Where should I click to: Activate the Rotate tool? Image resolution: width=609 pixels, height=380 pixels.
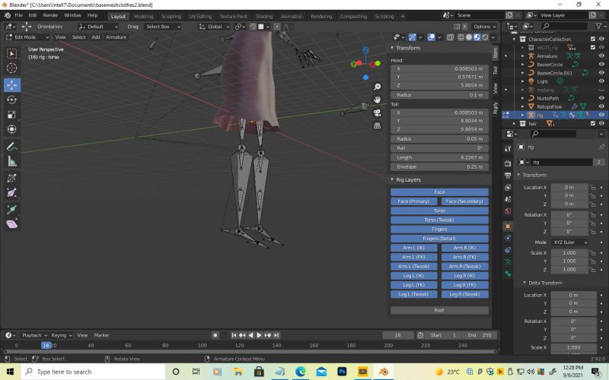[x=11, y=100]
